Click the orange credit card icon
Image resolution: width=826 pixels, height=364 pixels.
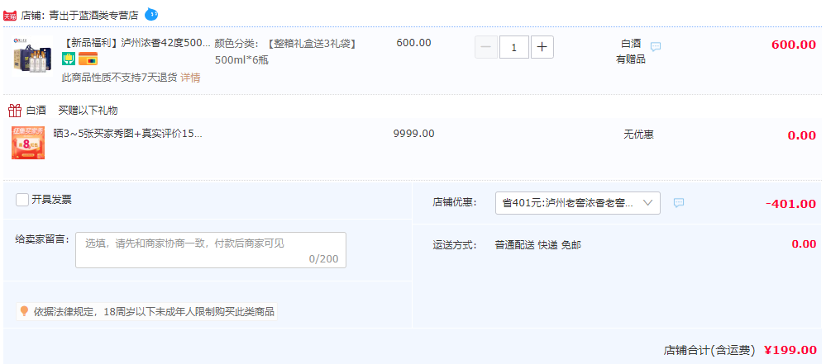click(x=88, y=59)
